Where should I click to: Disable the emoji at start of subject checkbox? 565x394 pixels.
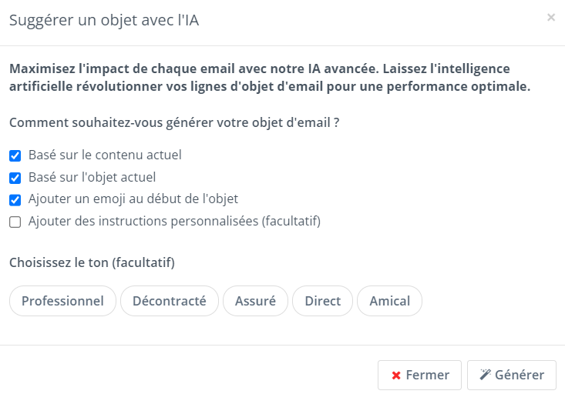[15, 200]
